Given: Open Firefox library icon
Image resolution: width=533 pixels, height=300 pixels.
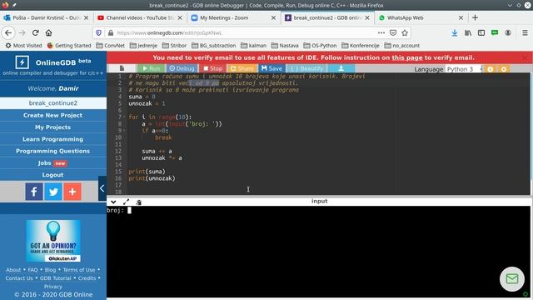Looking at the screenshot, I should pos(468,32).
